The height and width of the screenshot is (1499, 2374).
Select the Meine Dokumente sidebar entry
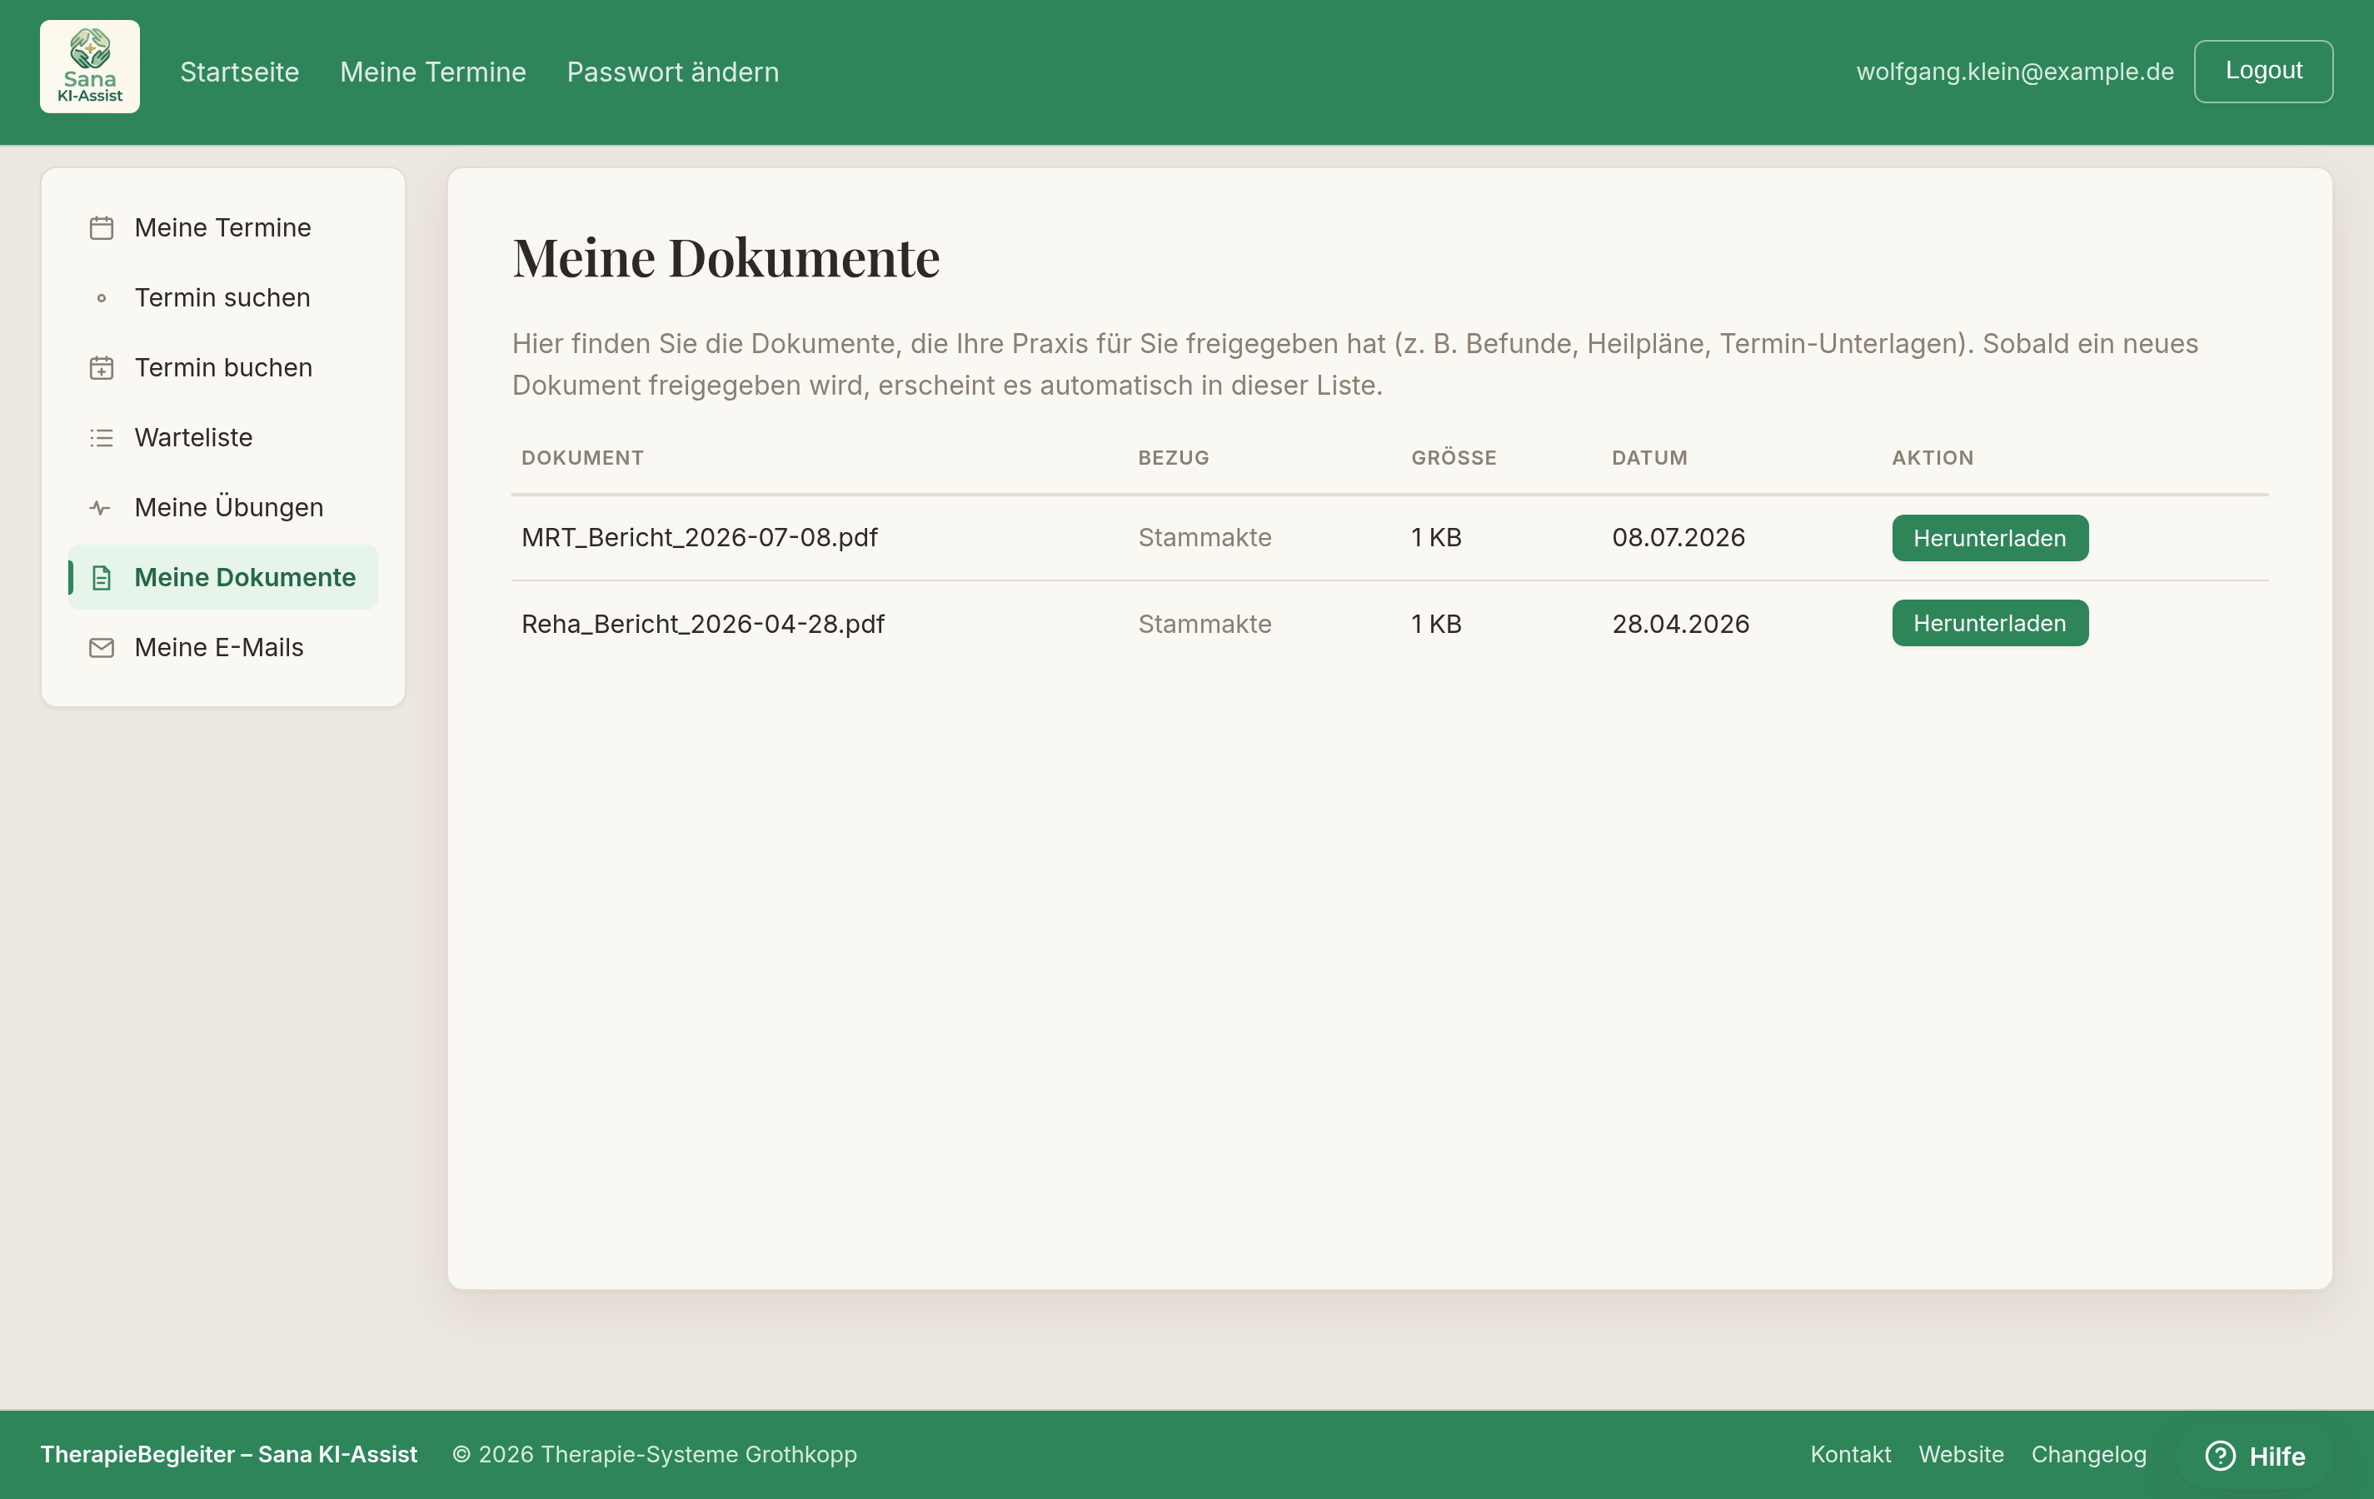(x=222, y=577)
